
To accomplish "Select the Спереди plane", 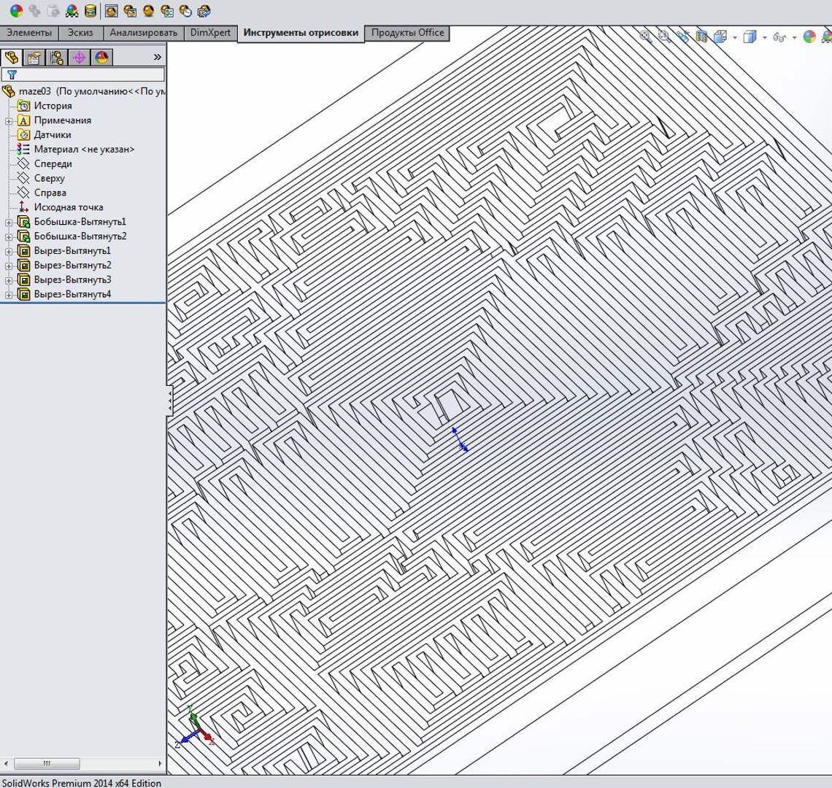I will tap(53, 163).
